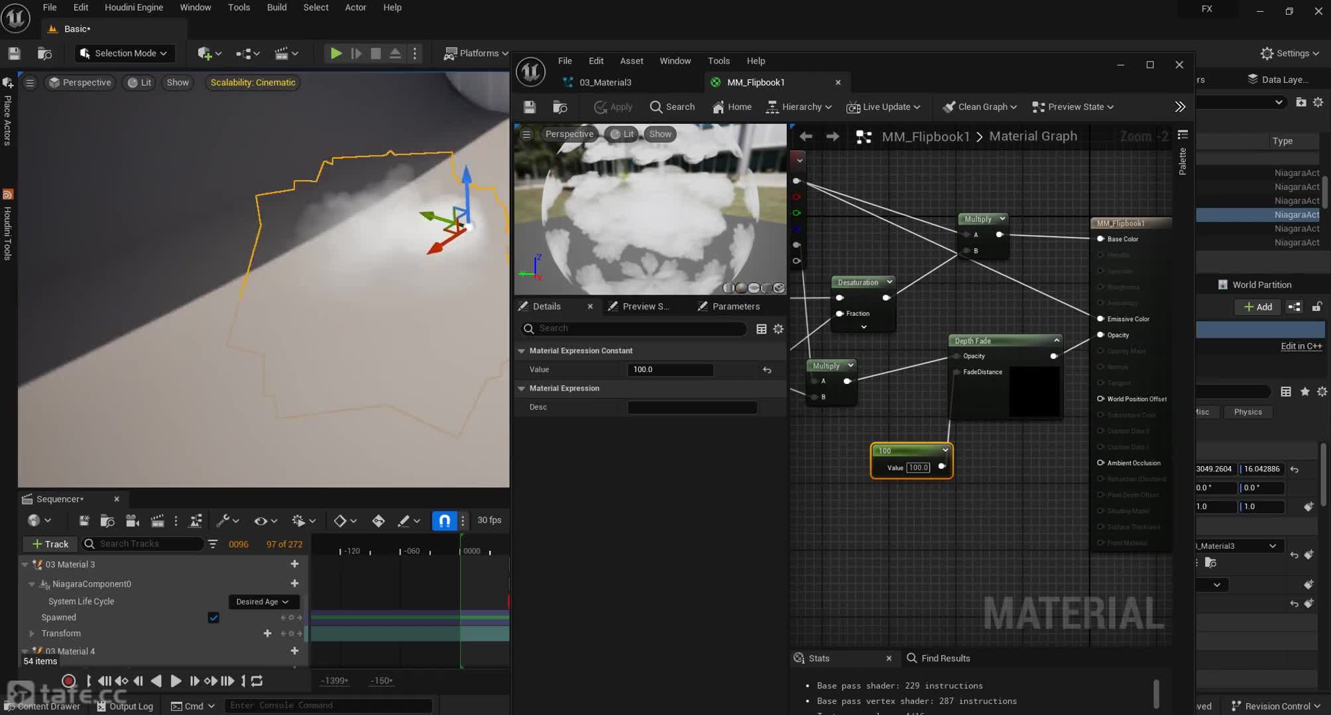This screenshot has width=1331, height=715.
Task: Go Home in the material graph
Action: (x=732, y=107)
